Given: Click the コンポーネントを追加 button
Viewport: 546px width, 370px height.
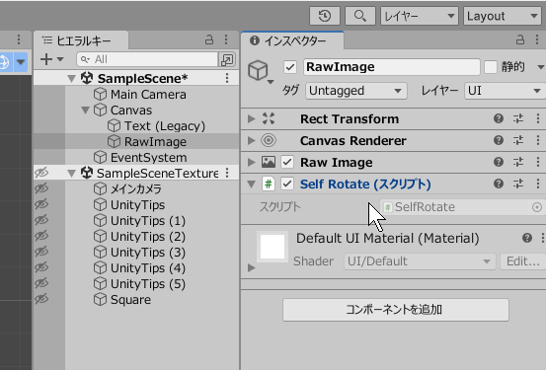Looking at the screenshot, I should click(x=396, y=310).
